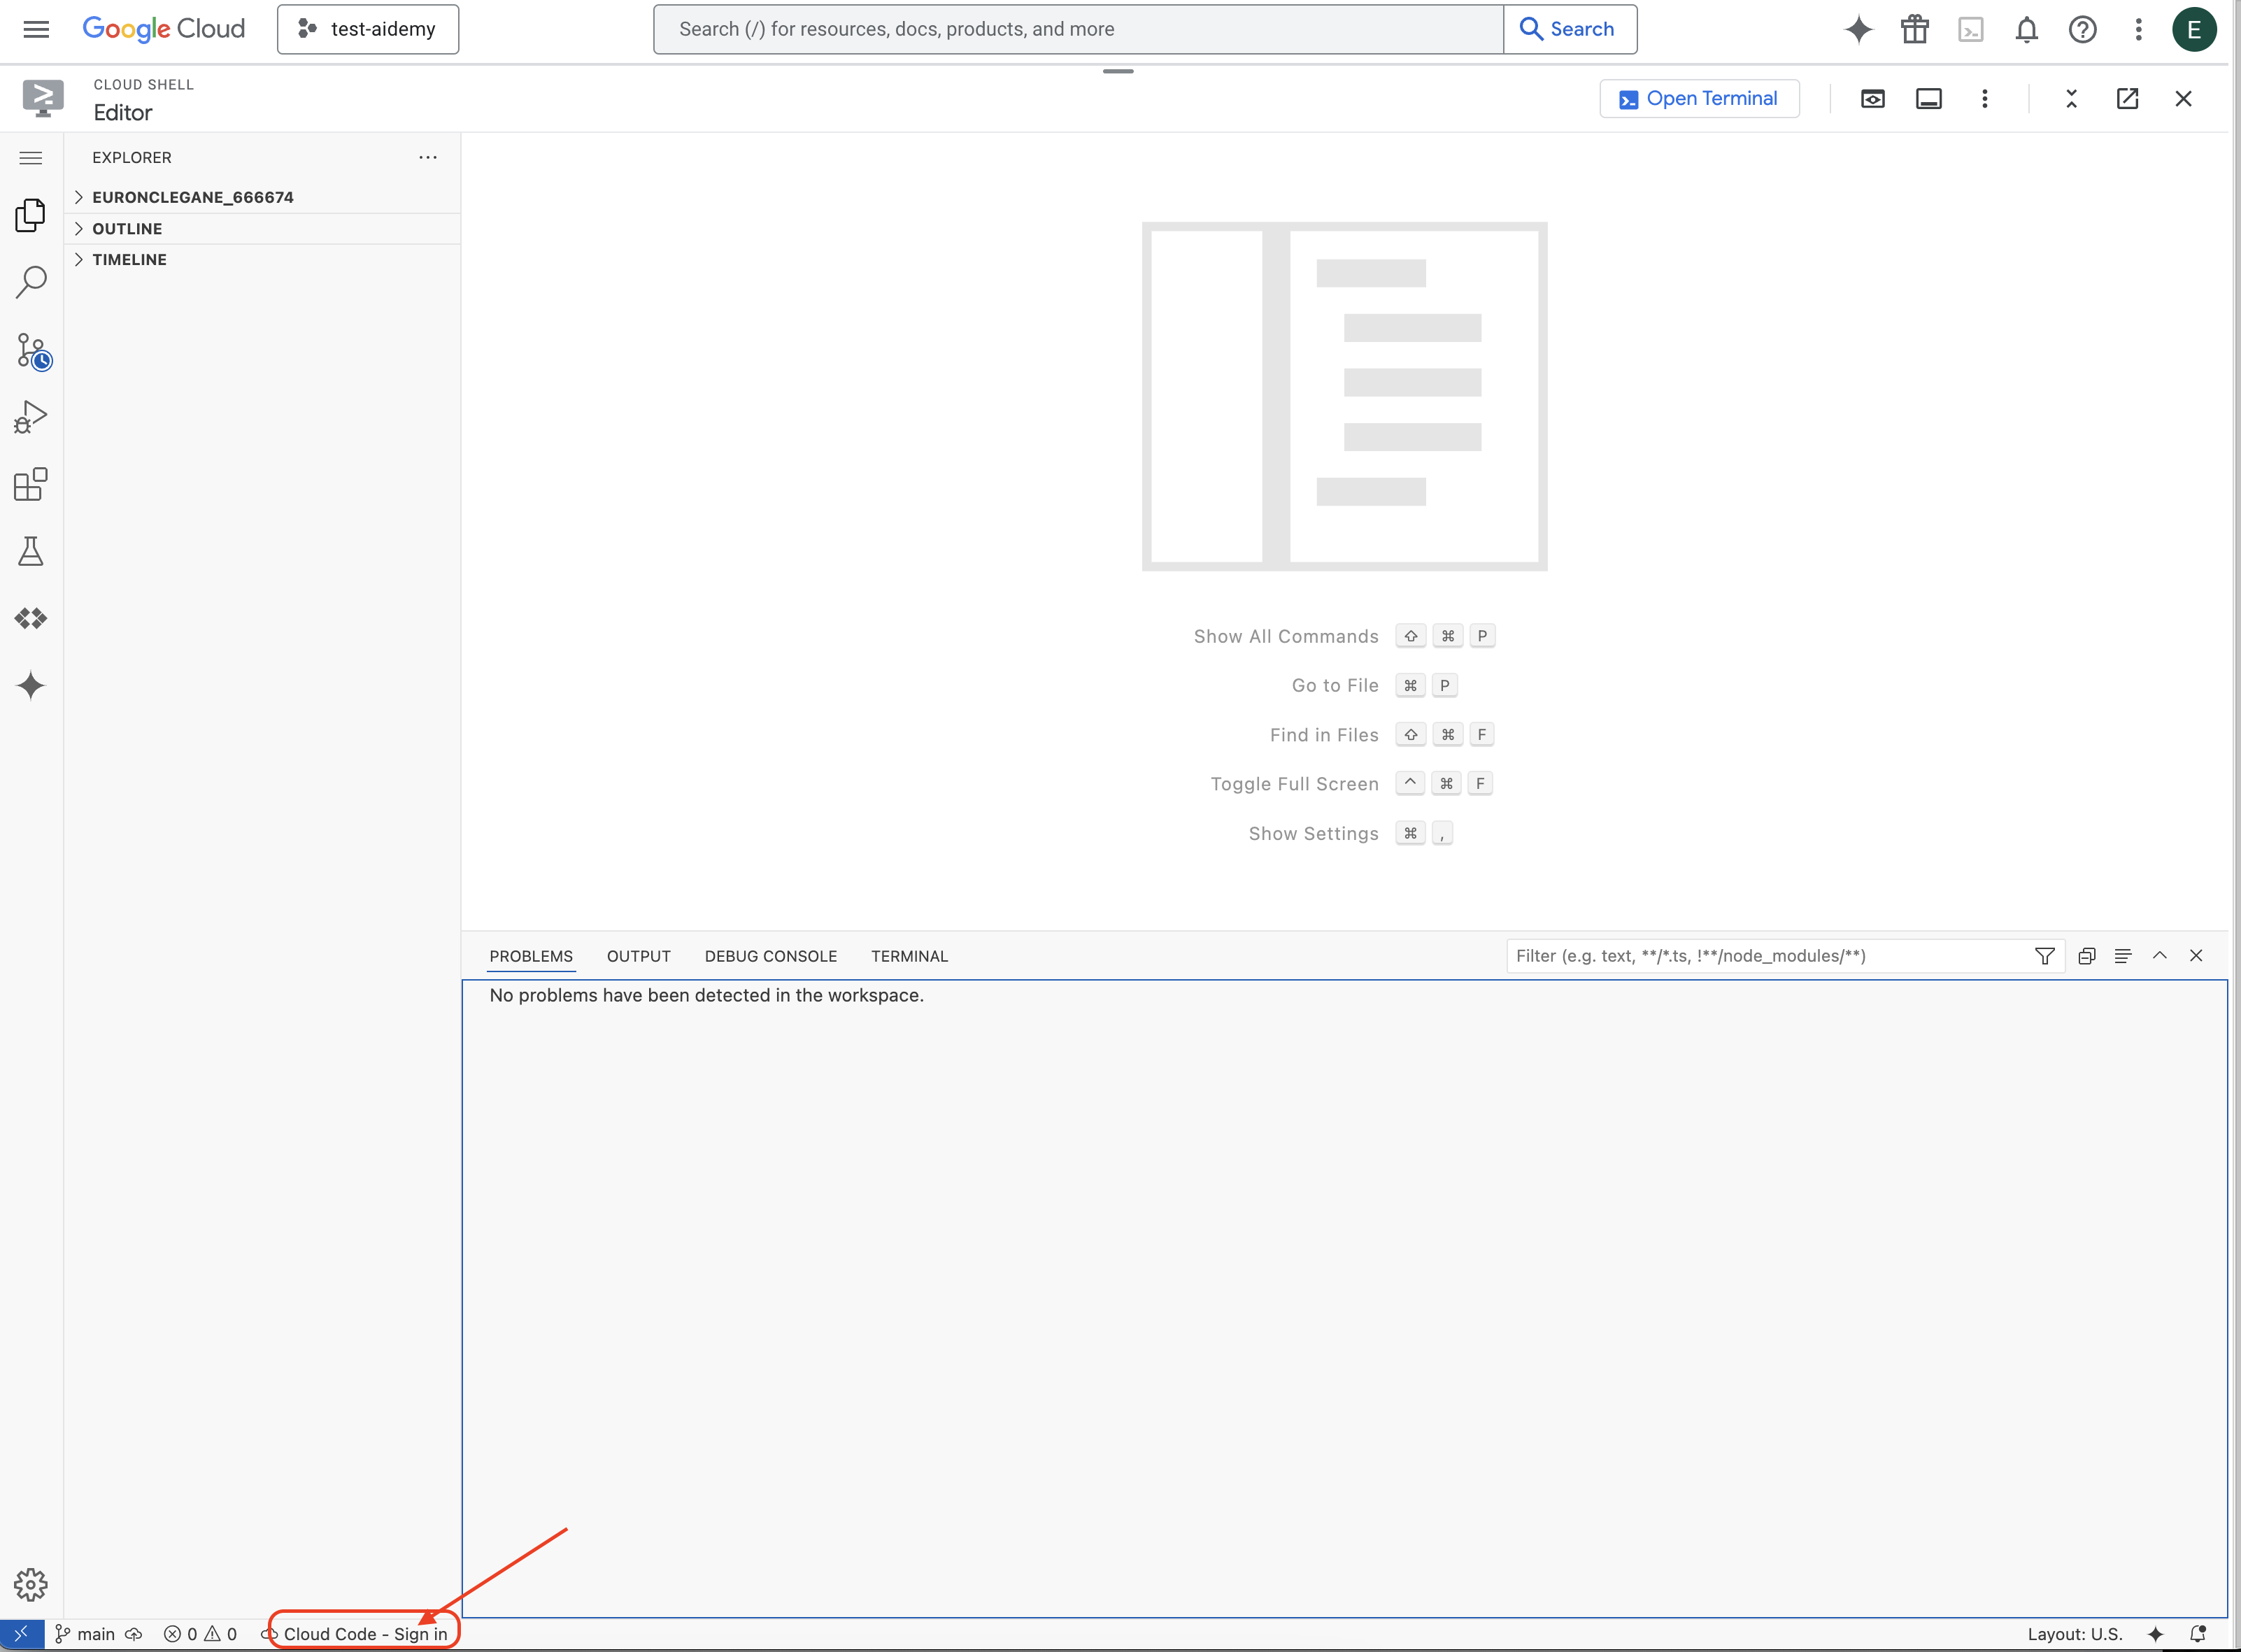Screen dimensions: 2241x1652
Task: Switch to the TERMINAL tab
Action: click(x=910, y=955)
